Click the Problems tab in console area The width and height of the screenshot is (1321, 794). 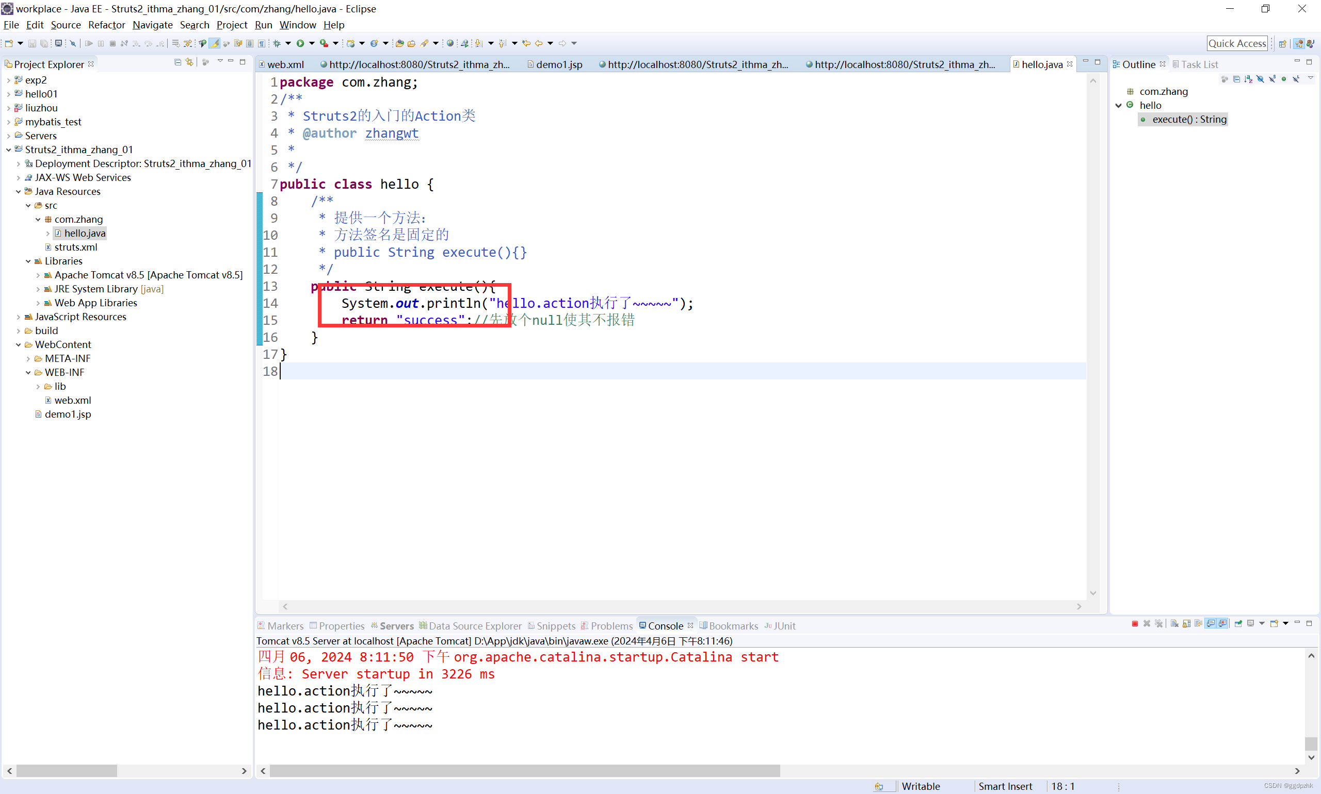[610, 625]
